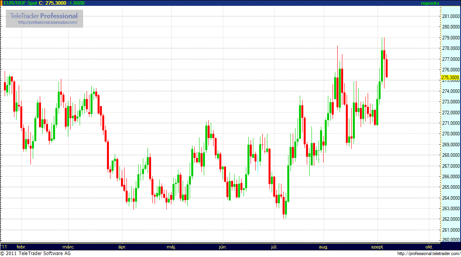Click the 278,0000 price axis label
Image resolution: width=461 pixels, height=257 pixels.
pos(451,48)
